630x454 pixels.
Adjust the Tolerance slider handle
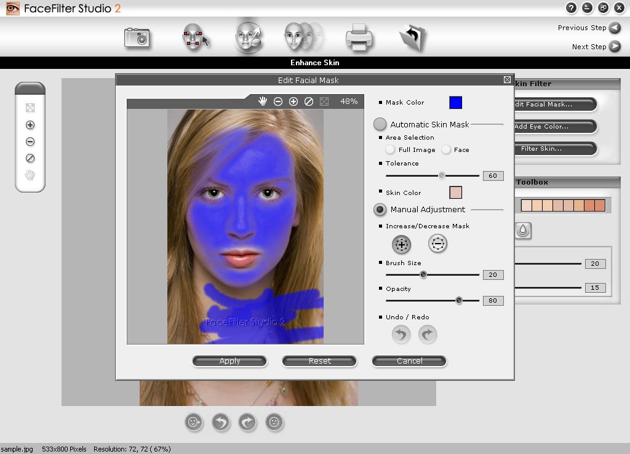pyautogui.click(x=442, y=175)
